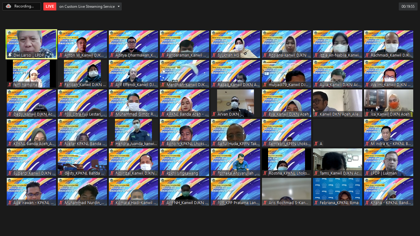The image size is (420, 236).
Task: Click the muted mic icon beside Arvan DJKN
Action: (x=214, y=114)
